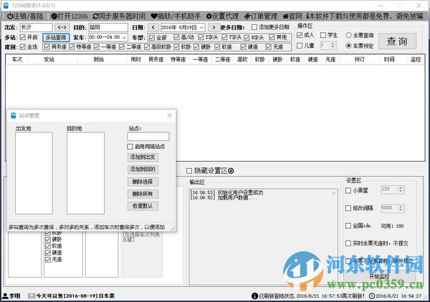Click 恢复默认 button
430x302 pixels.
[143, 206]
